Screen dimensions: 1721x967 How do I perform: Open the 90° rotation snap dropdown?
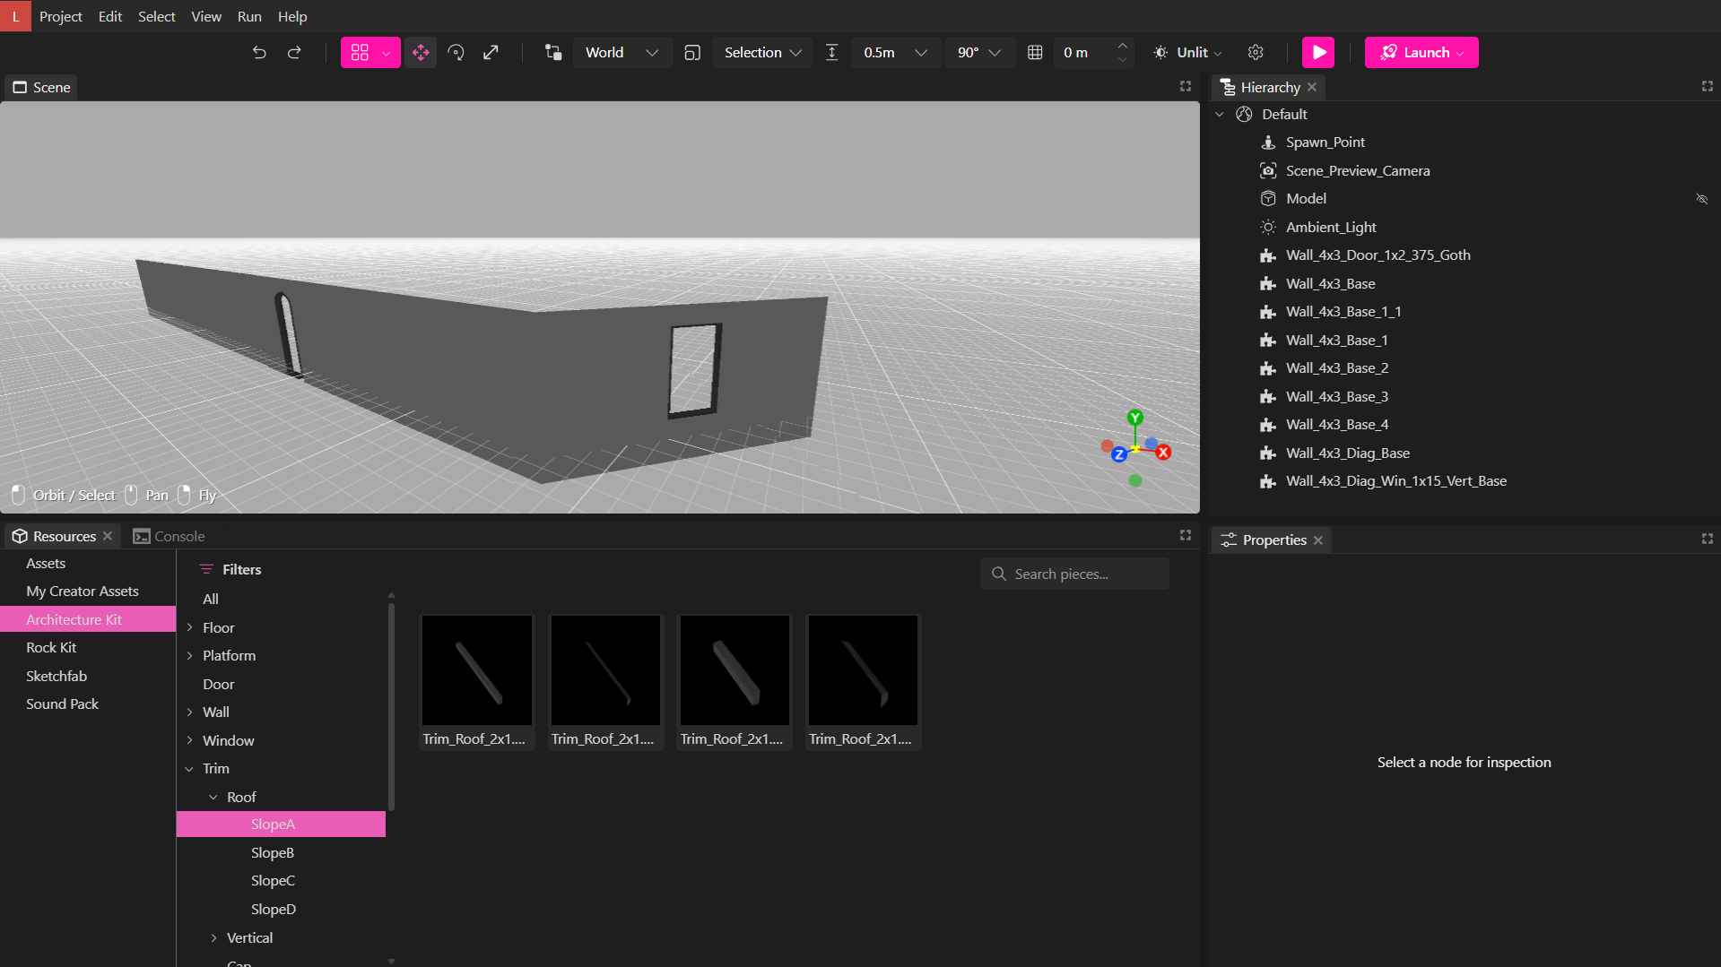(978, 53)
